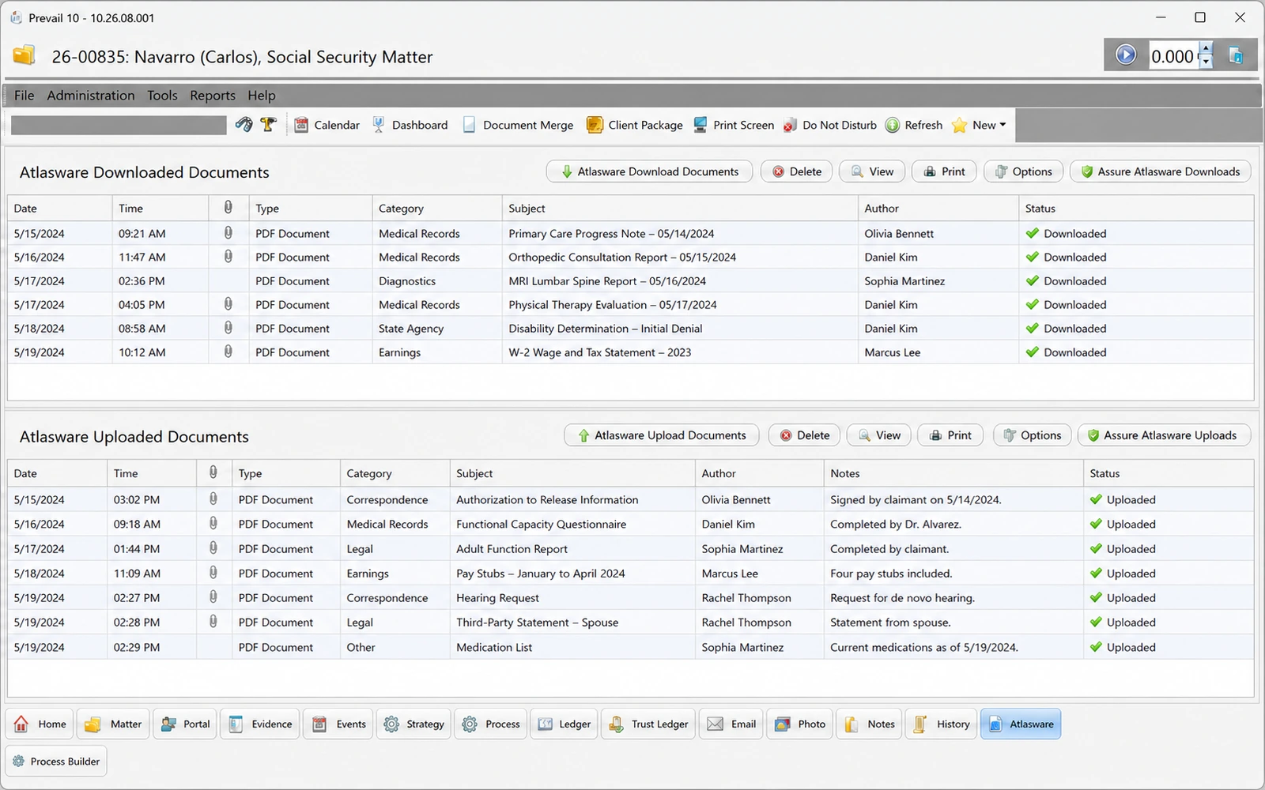Select the W-2 Wage and Tax Statement row

630,352
